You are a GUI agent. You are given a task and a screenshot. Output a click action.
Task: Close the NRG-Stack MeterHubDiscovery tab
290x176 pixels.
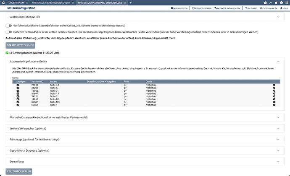point(73,3)
